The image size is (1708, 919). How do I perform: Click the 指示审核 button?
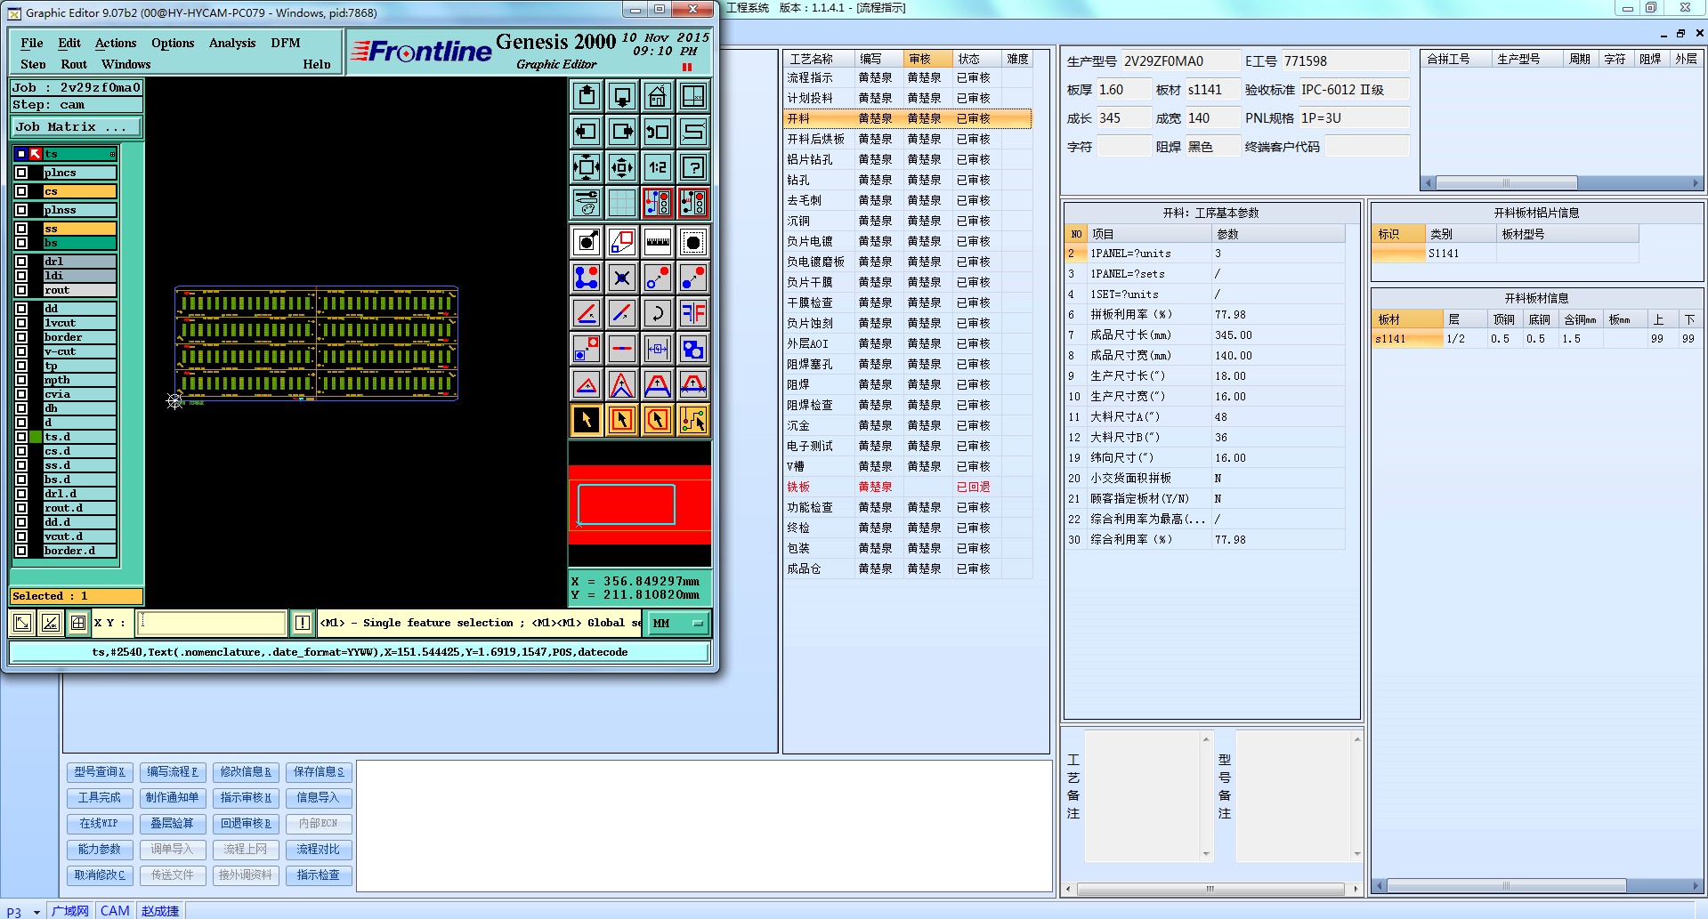[x=246, y=798]
